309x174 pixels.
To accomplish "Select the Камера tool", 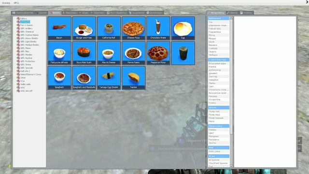I will 219,130.
